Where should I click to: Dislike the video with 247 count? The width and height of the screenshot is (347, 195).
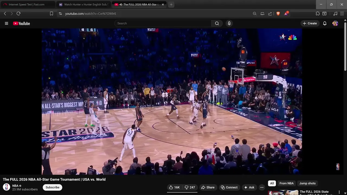190,187
